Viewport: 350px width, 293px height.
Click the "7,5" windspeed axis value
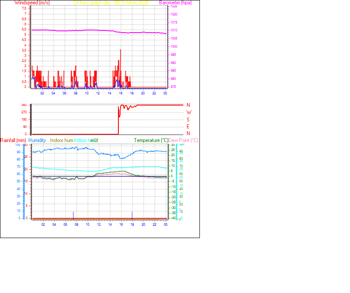24,8
